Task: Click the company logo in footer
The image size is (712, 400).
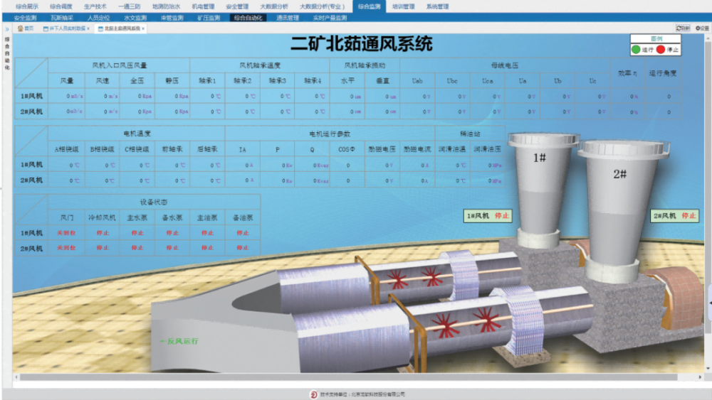Action: coord(313,394)
